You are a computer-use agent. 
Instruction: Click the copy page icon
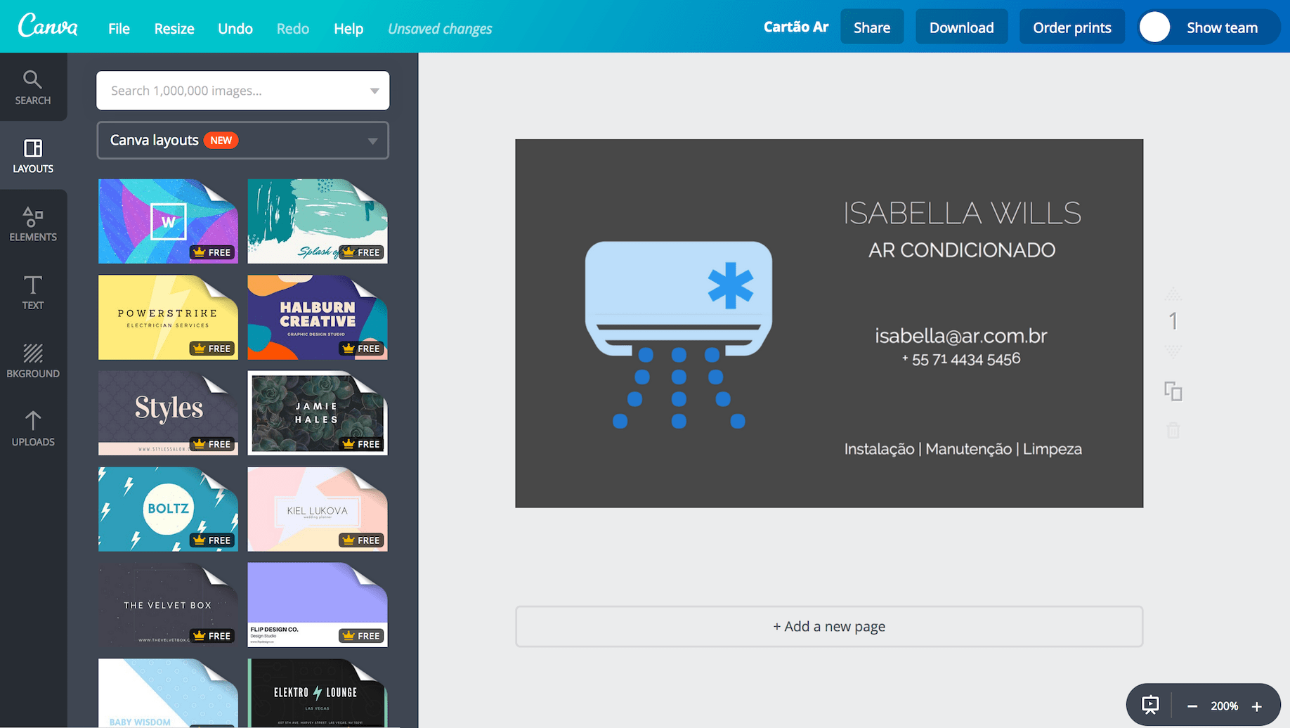point(1173,391)
